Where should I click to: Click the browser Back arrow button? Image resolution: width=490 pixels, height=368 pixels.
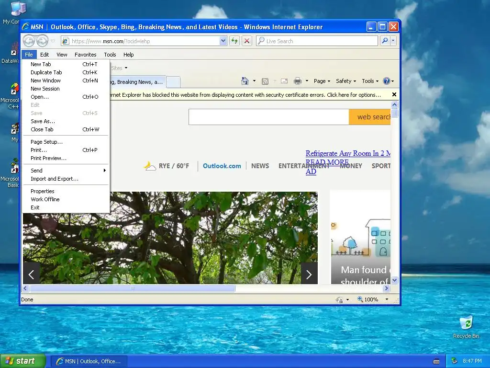pos(29,41)
